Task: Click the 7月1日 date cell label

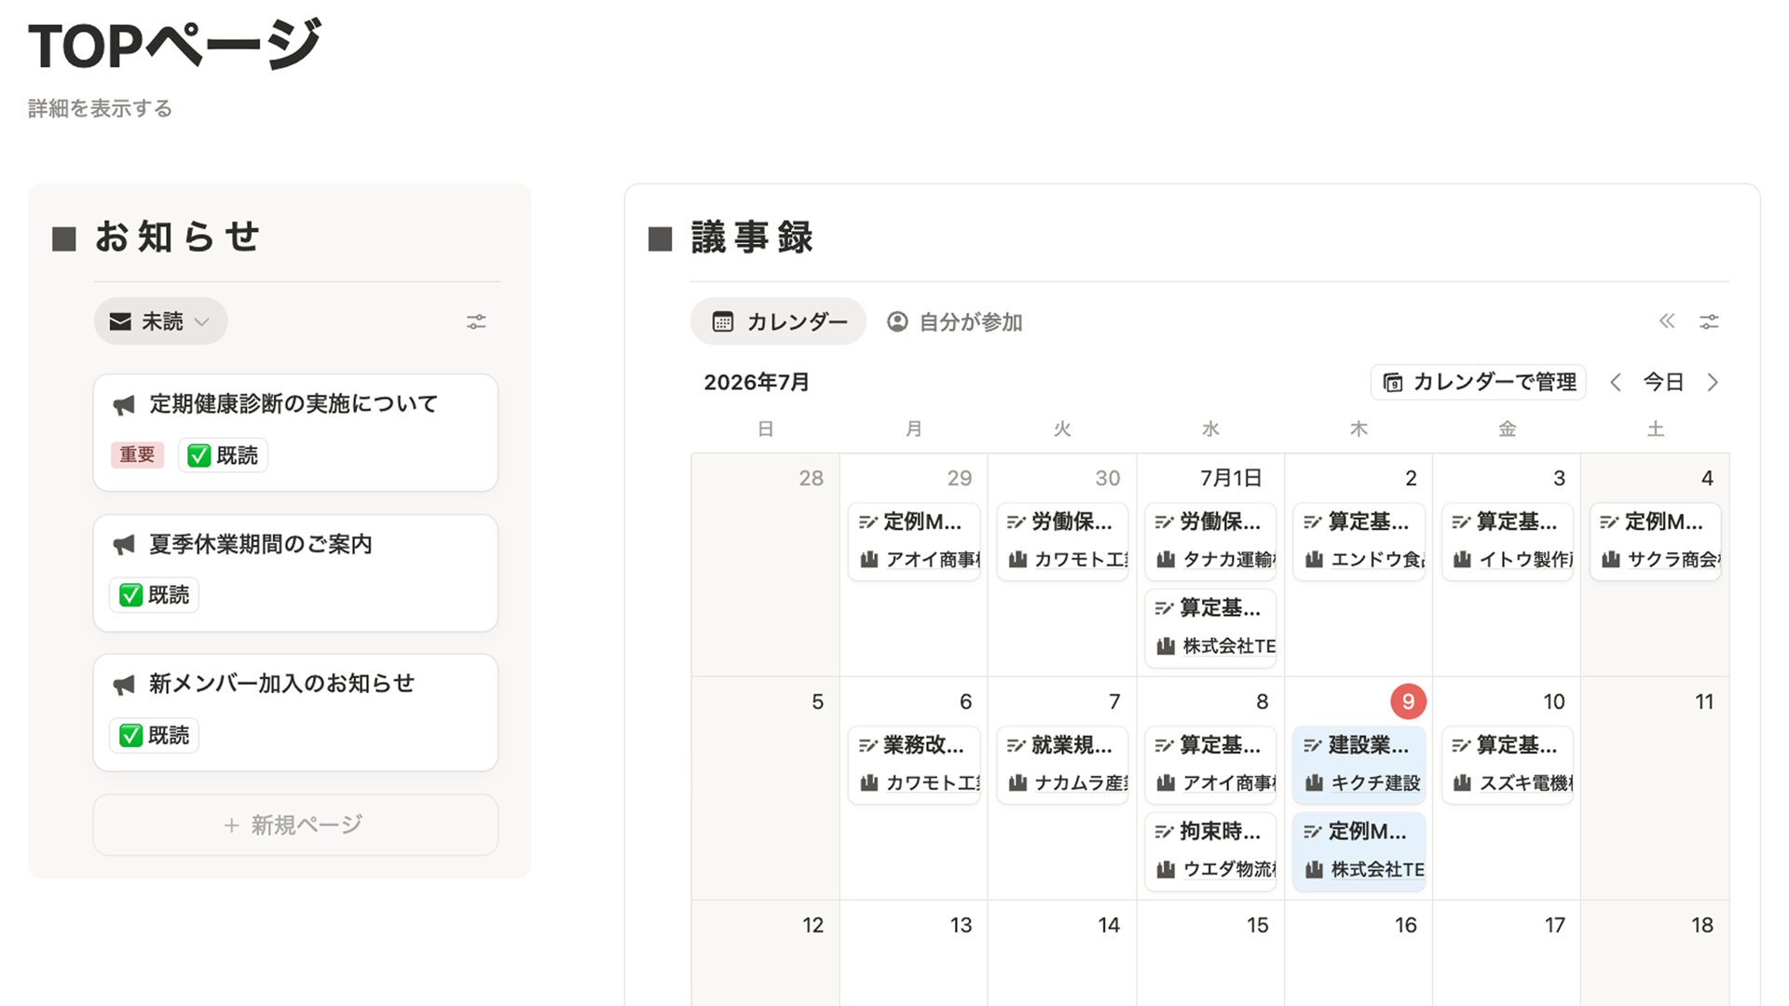Action: coord(1230,478)
